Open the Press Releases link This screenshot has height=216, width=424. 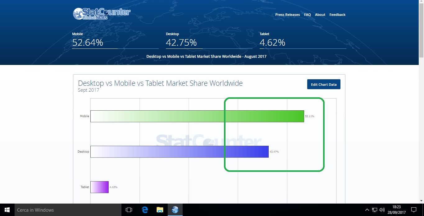click(287, 15)
